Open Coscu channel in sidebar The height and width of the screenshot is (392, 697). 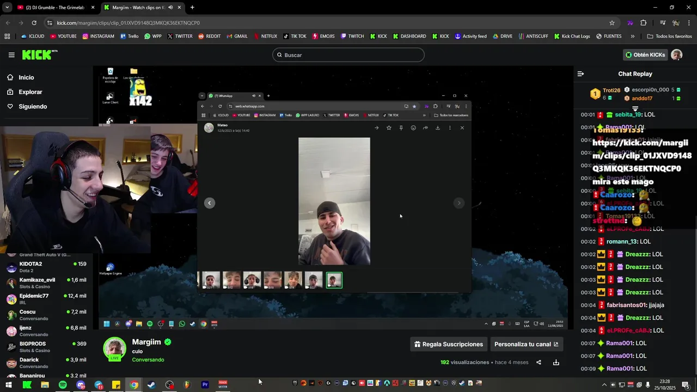(46, 315)
